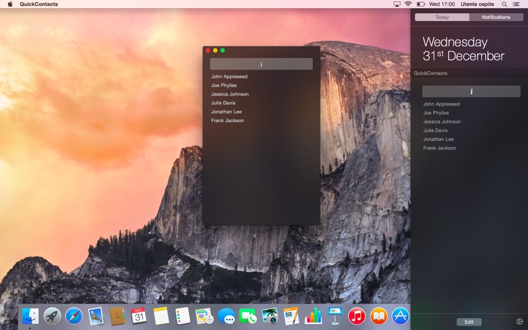Image resolution: width=528 pixels, height=330 pixels.
Task: Toggle Notification Center list icon
Action: point(516,4)
